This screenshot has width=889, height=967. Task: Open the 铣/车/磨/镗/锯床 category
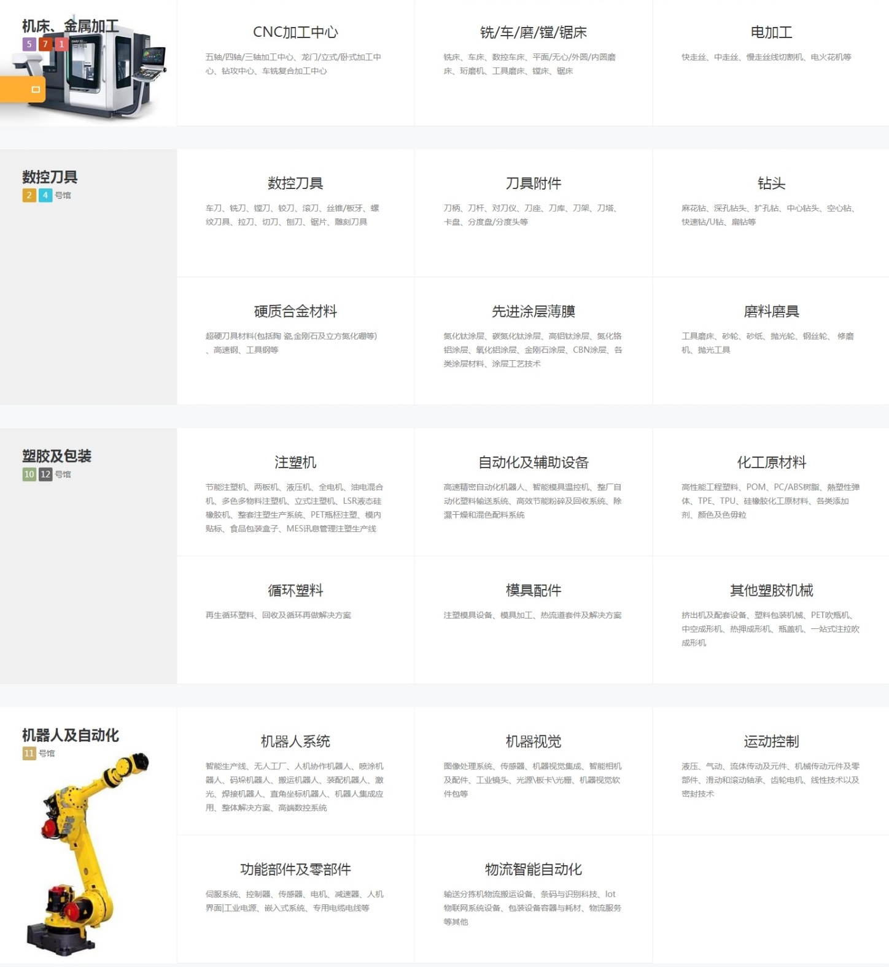[533, 33]
